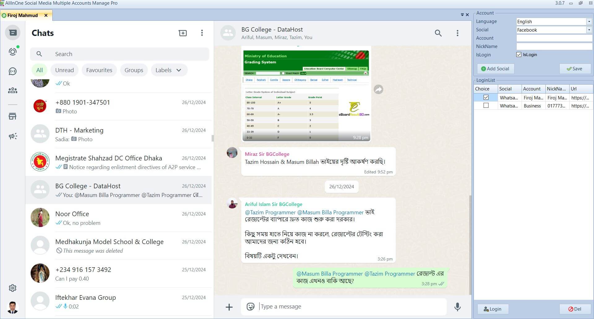Search within BG College chat

[x=438, y=33]
